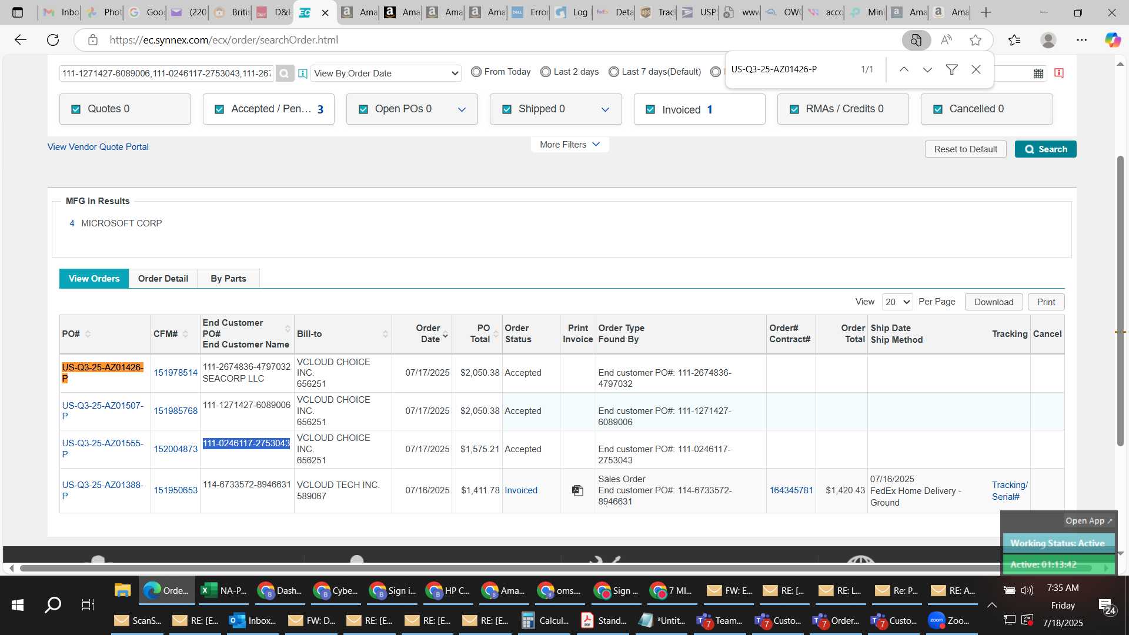View site information lock icon
The height and width of the screenshot is (635, 1129).
pos(92,40)
